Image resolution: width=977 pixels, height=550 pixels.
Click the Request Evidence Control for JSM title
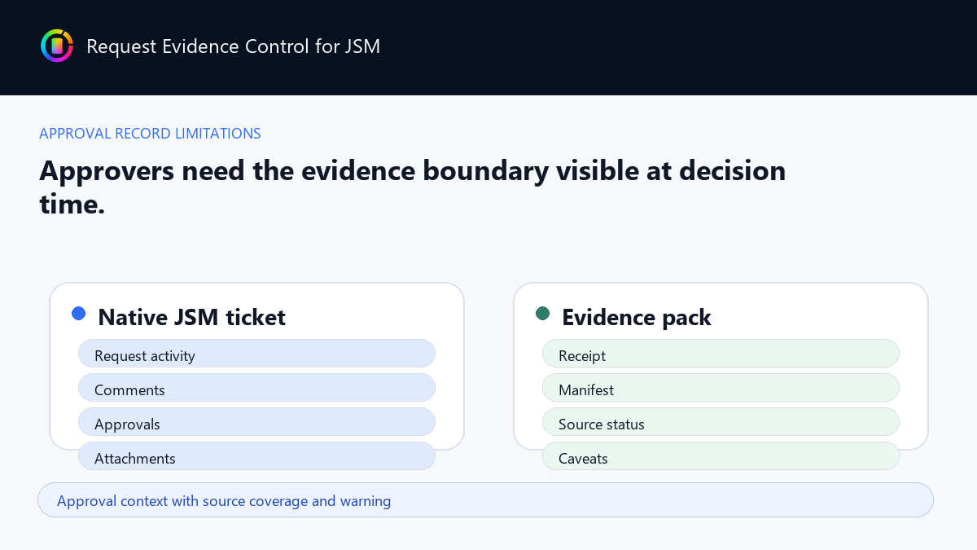coord(233,46)
